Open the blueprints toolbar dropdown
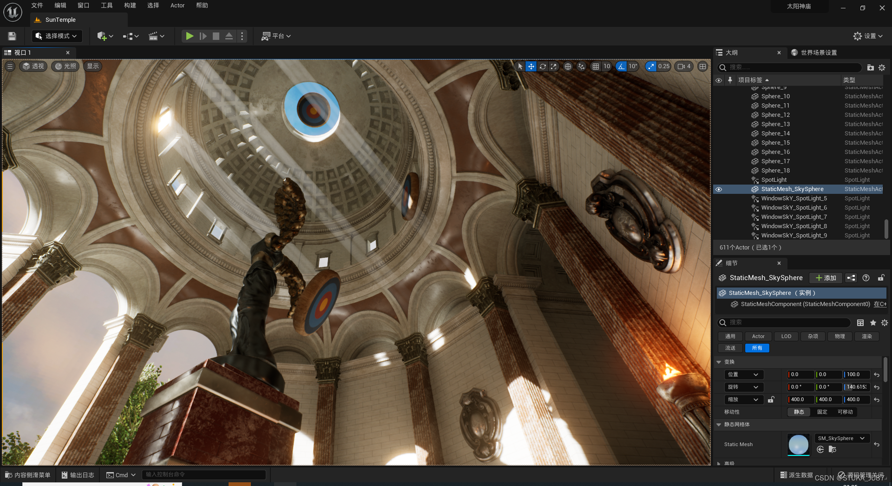This screenshot has height=486, width=892. coord(131,36)
